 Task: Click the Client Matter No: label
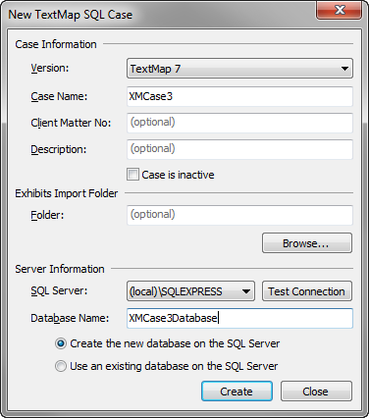(x=71, y=123)
